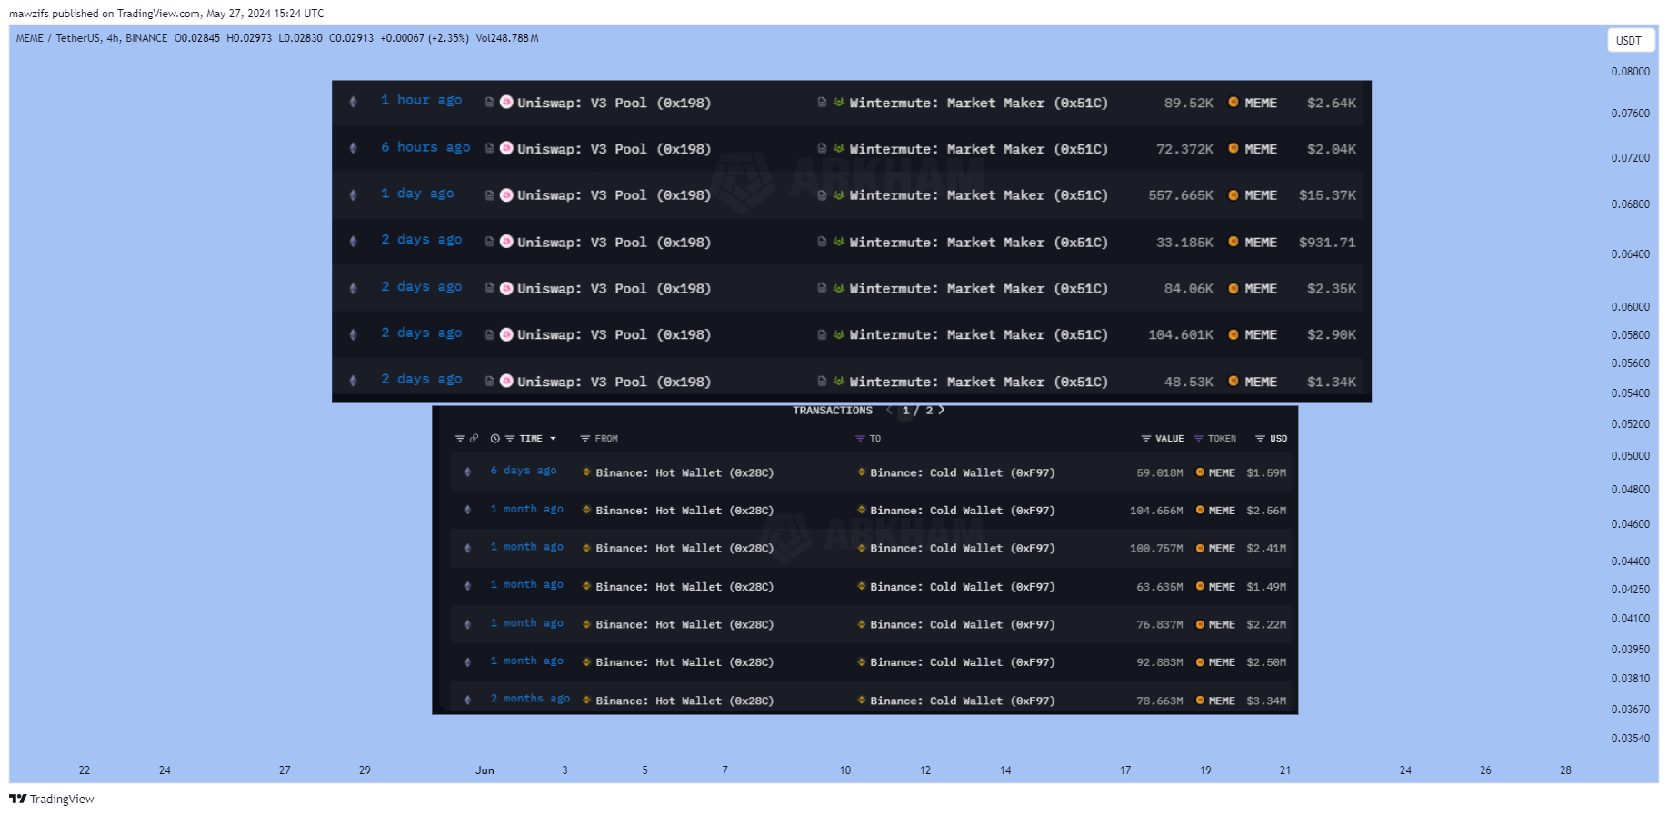Image resolution: width=1668 pixels, height=815 pixels.
Task: Open the '6 hours ago' transaction link
Action: coord(425,147)
